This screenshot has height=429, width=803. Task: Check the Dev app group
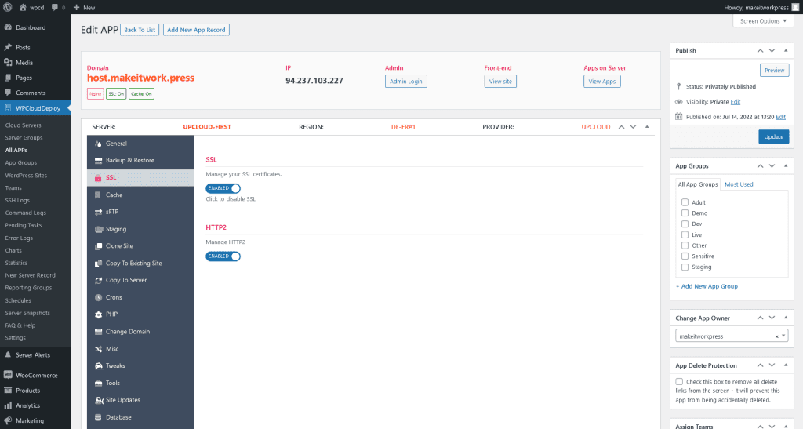(685, 224)
